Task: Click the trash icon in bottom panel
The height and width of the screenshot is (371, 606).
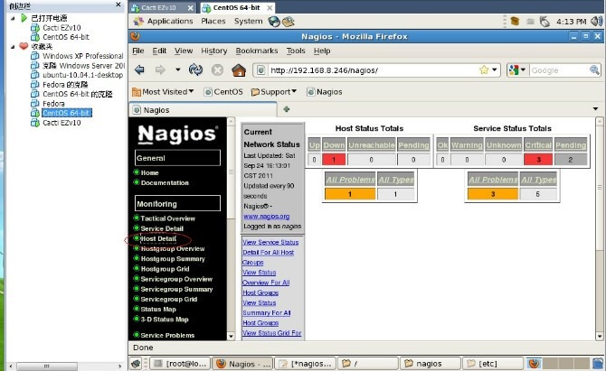Action: (598, 363)
